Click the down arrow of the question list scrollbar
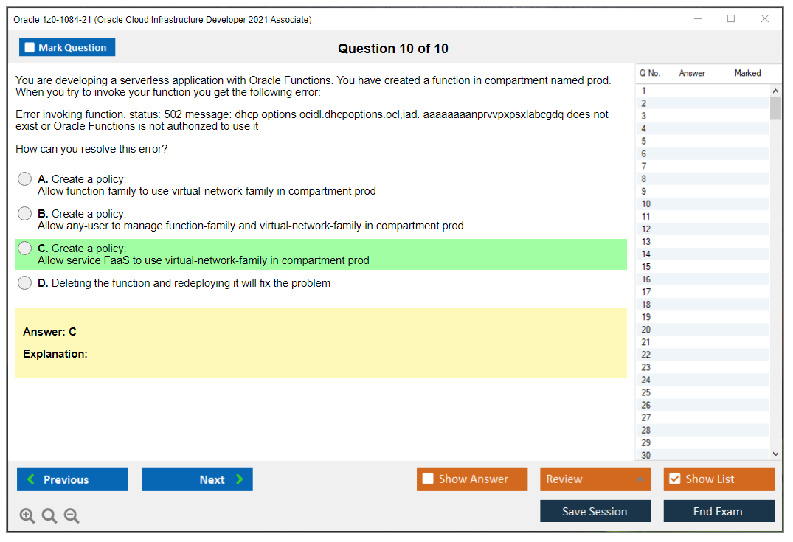This screenshot has height=542, width=793. click(775, 454)
